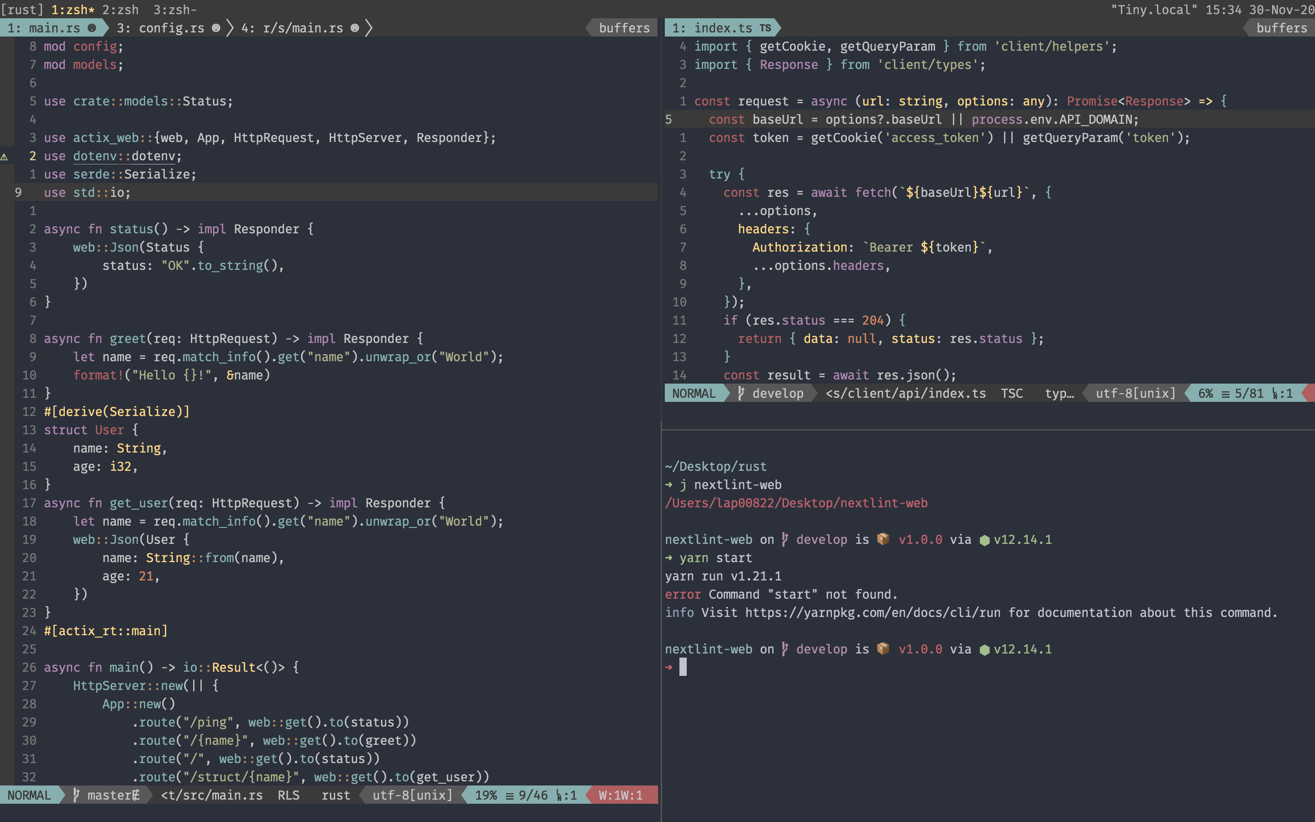Click the RLS indicator in the statusline
The height and width of the screenshot is (822, 1315).
[x=289, y=795]
